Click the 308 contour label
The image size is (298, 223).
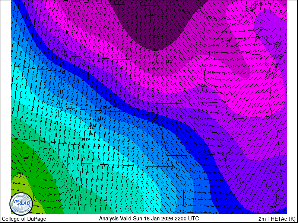pyautogui.click(x=20, y=174)
